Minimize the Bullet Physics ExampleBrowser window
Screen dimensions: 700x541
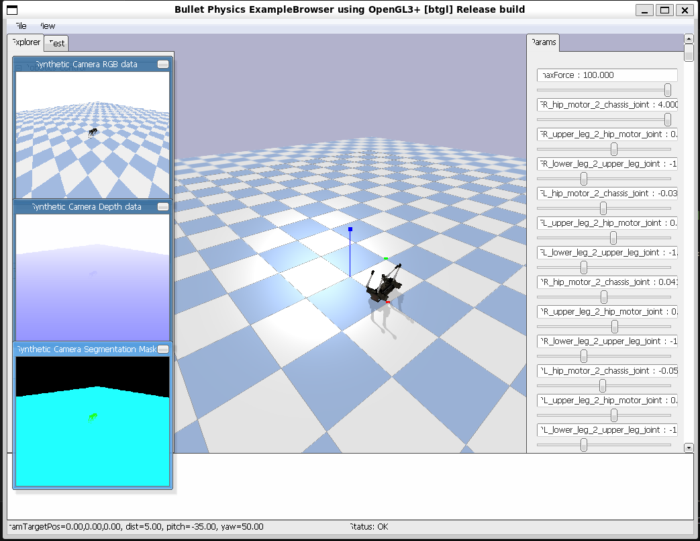(x=644, y=10)
